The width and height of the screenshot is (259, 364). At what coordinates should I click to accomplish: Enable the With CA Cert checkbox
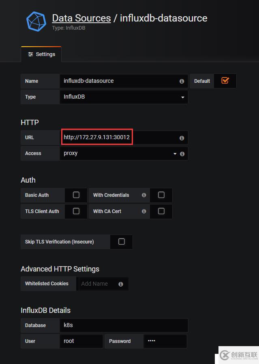(x=161, y=211)
